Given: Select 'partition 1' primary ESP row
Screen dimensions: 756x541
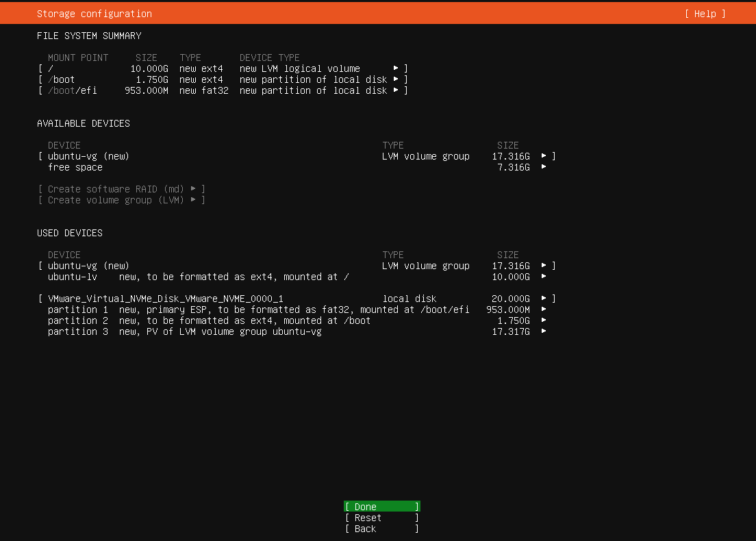Looking at the screenshot, I should (297, 310).
